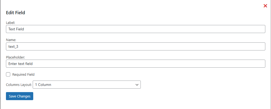The image size is (271, 109).
Task: Click the "Label:" caption text
Action: pos(11,23)
